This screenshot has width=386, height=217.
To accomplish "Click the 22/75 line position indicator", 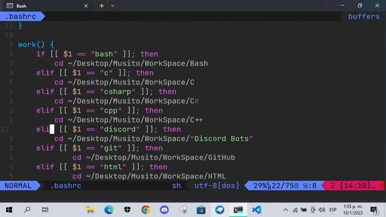I will (x=283, y=186).
